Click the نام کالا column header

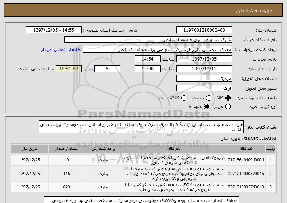[x=174, y=149]
